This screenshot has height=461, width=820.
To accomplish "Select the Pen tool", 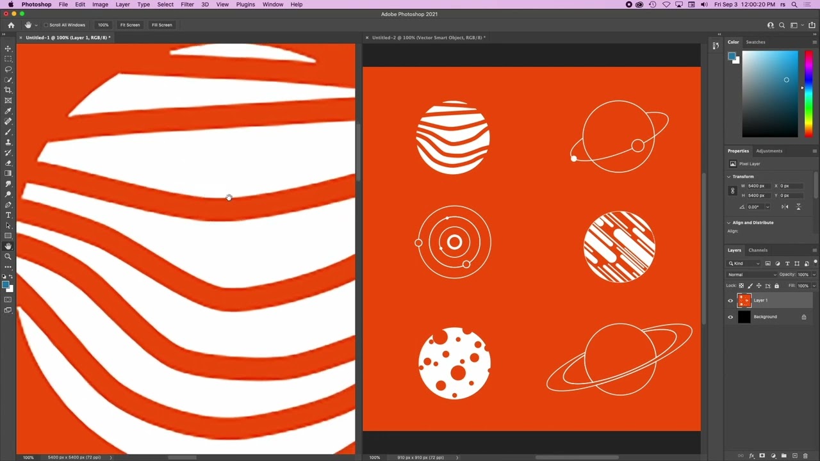I will pos(8,205).
